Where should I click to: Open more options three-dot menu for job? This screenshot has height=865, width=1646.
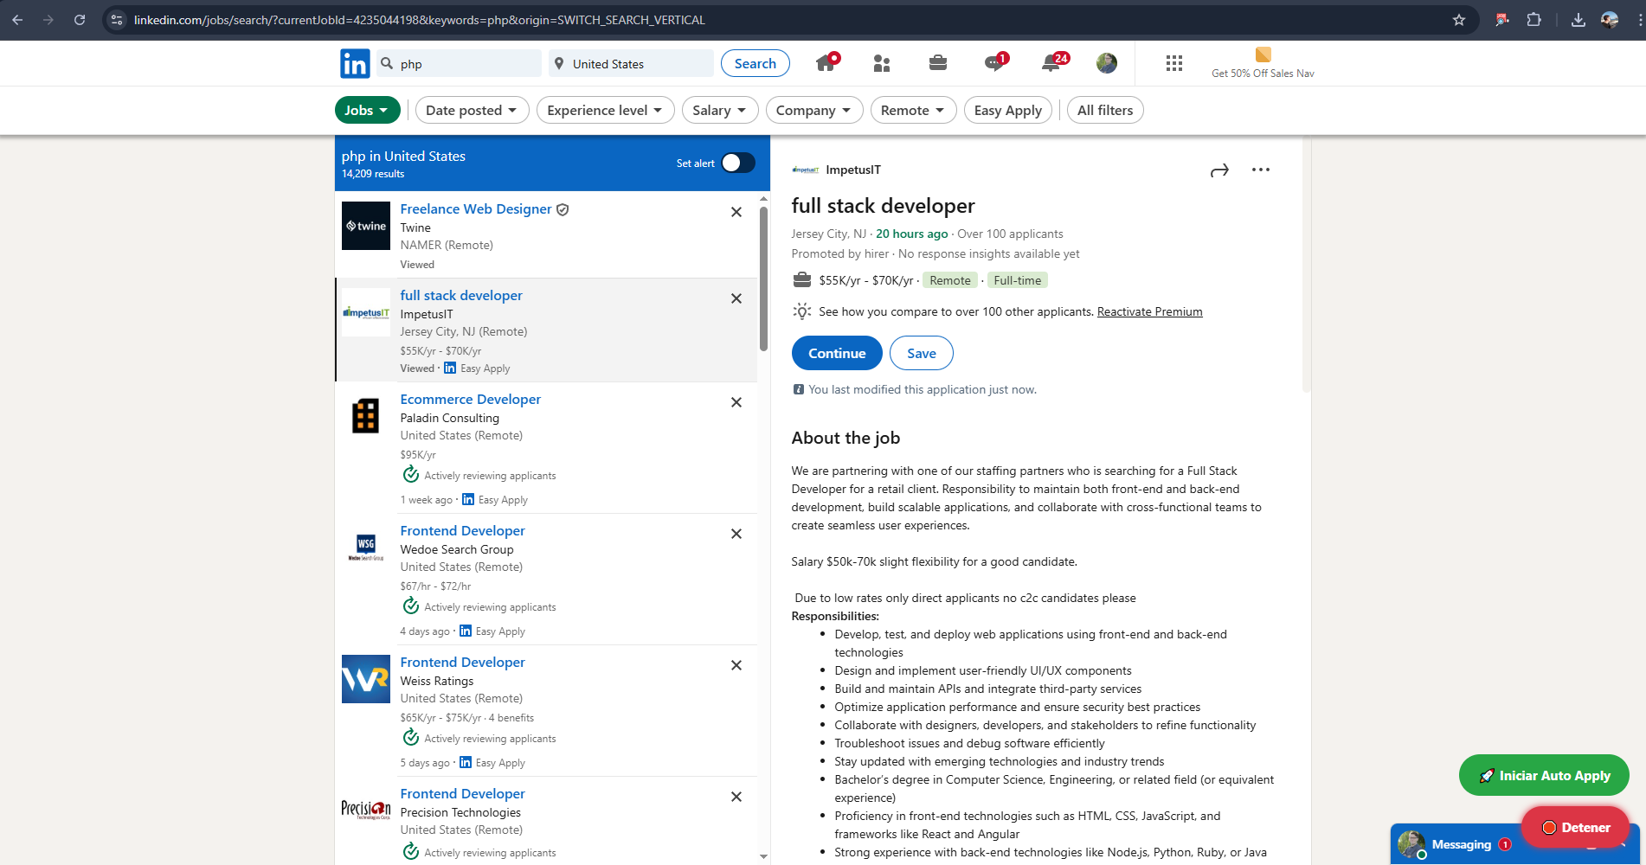pyautogui.click(x=1261, y=170)
